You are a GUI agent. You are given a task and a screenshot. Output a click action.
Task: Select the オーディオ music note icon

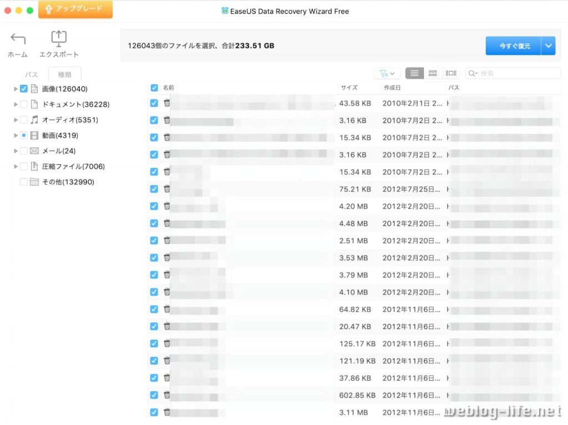pos(34,120)
